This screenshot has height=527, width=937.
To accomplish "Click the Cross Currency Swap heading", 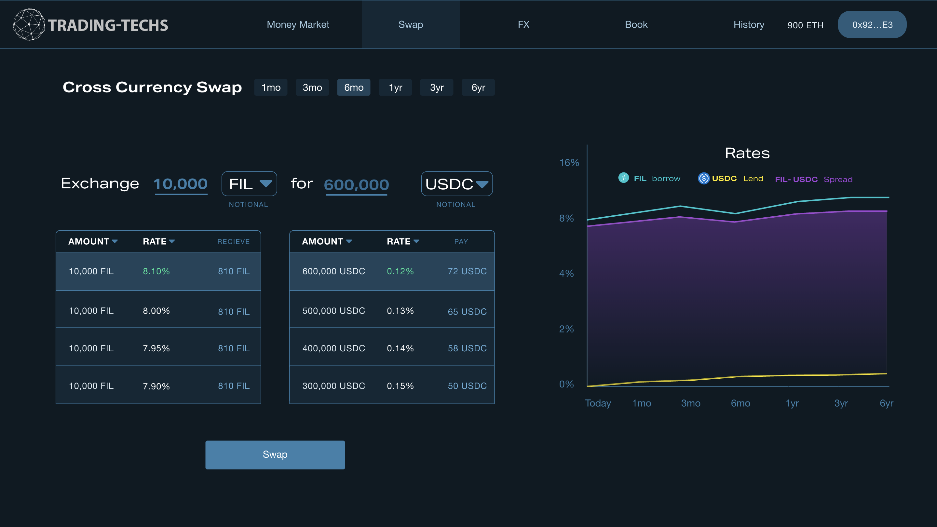I will (152, 87).
